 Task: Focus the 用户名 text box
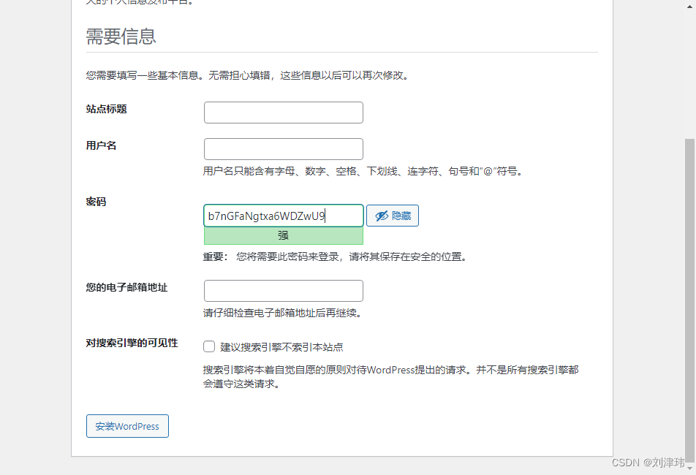point(283,149)
